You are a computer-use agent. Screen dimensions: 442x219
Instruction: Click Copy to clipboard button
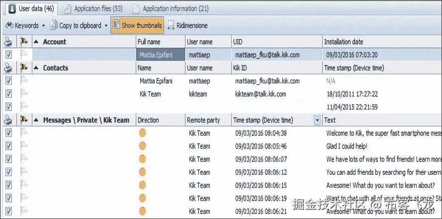pyautogui.click(x=76, y=25)
